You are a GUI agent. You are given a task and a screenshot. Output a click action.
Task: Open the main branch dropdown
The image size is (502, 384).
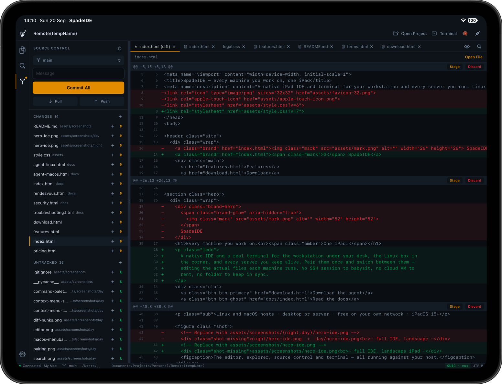79,60
